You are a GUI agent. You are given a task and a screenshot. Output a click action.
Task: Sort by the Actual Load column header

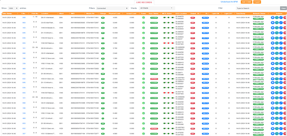coord(132,13)
